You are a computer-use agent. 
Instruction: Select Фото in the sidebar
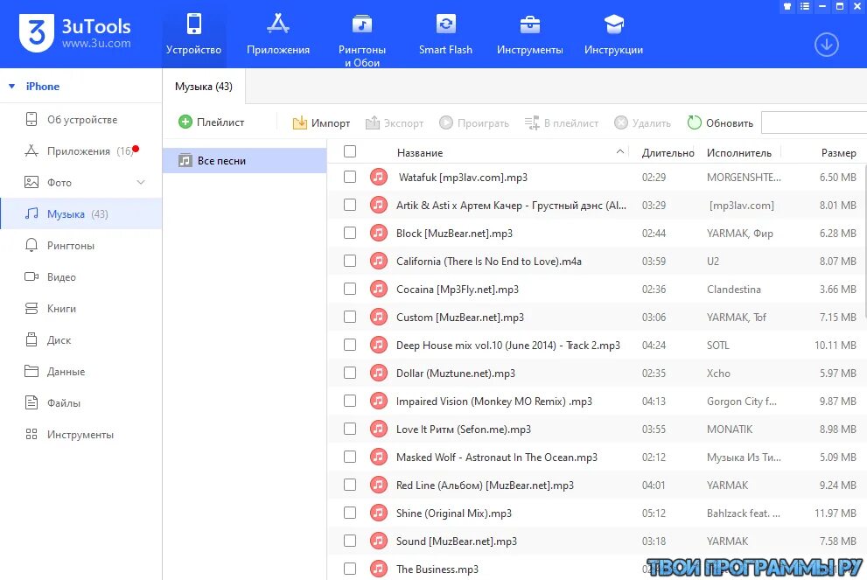[x=81, y=183]
